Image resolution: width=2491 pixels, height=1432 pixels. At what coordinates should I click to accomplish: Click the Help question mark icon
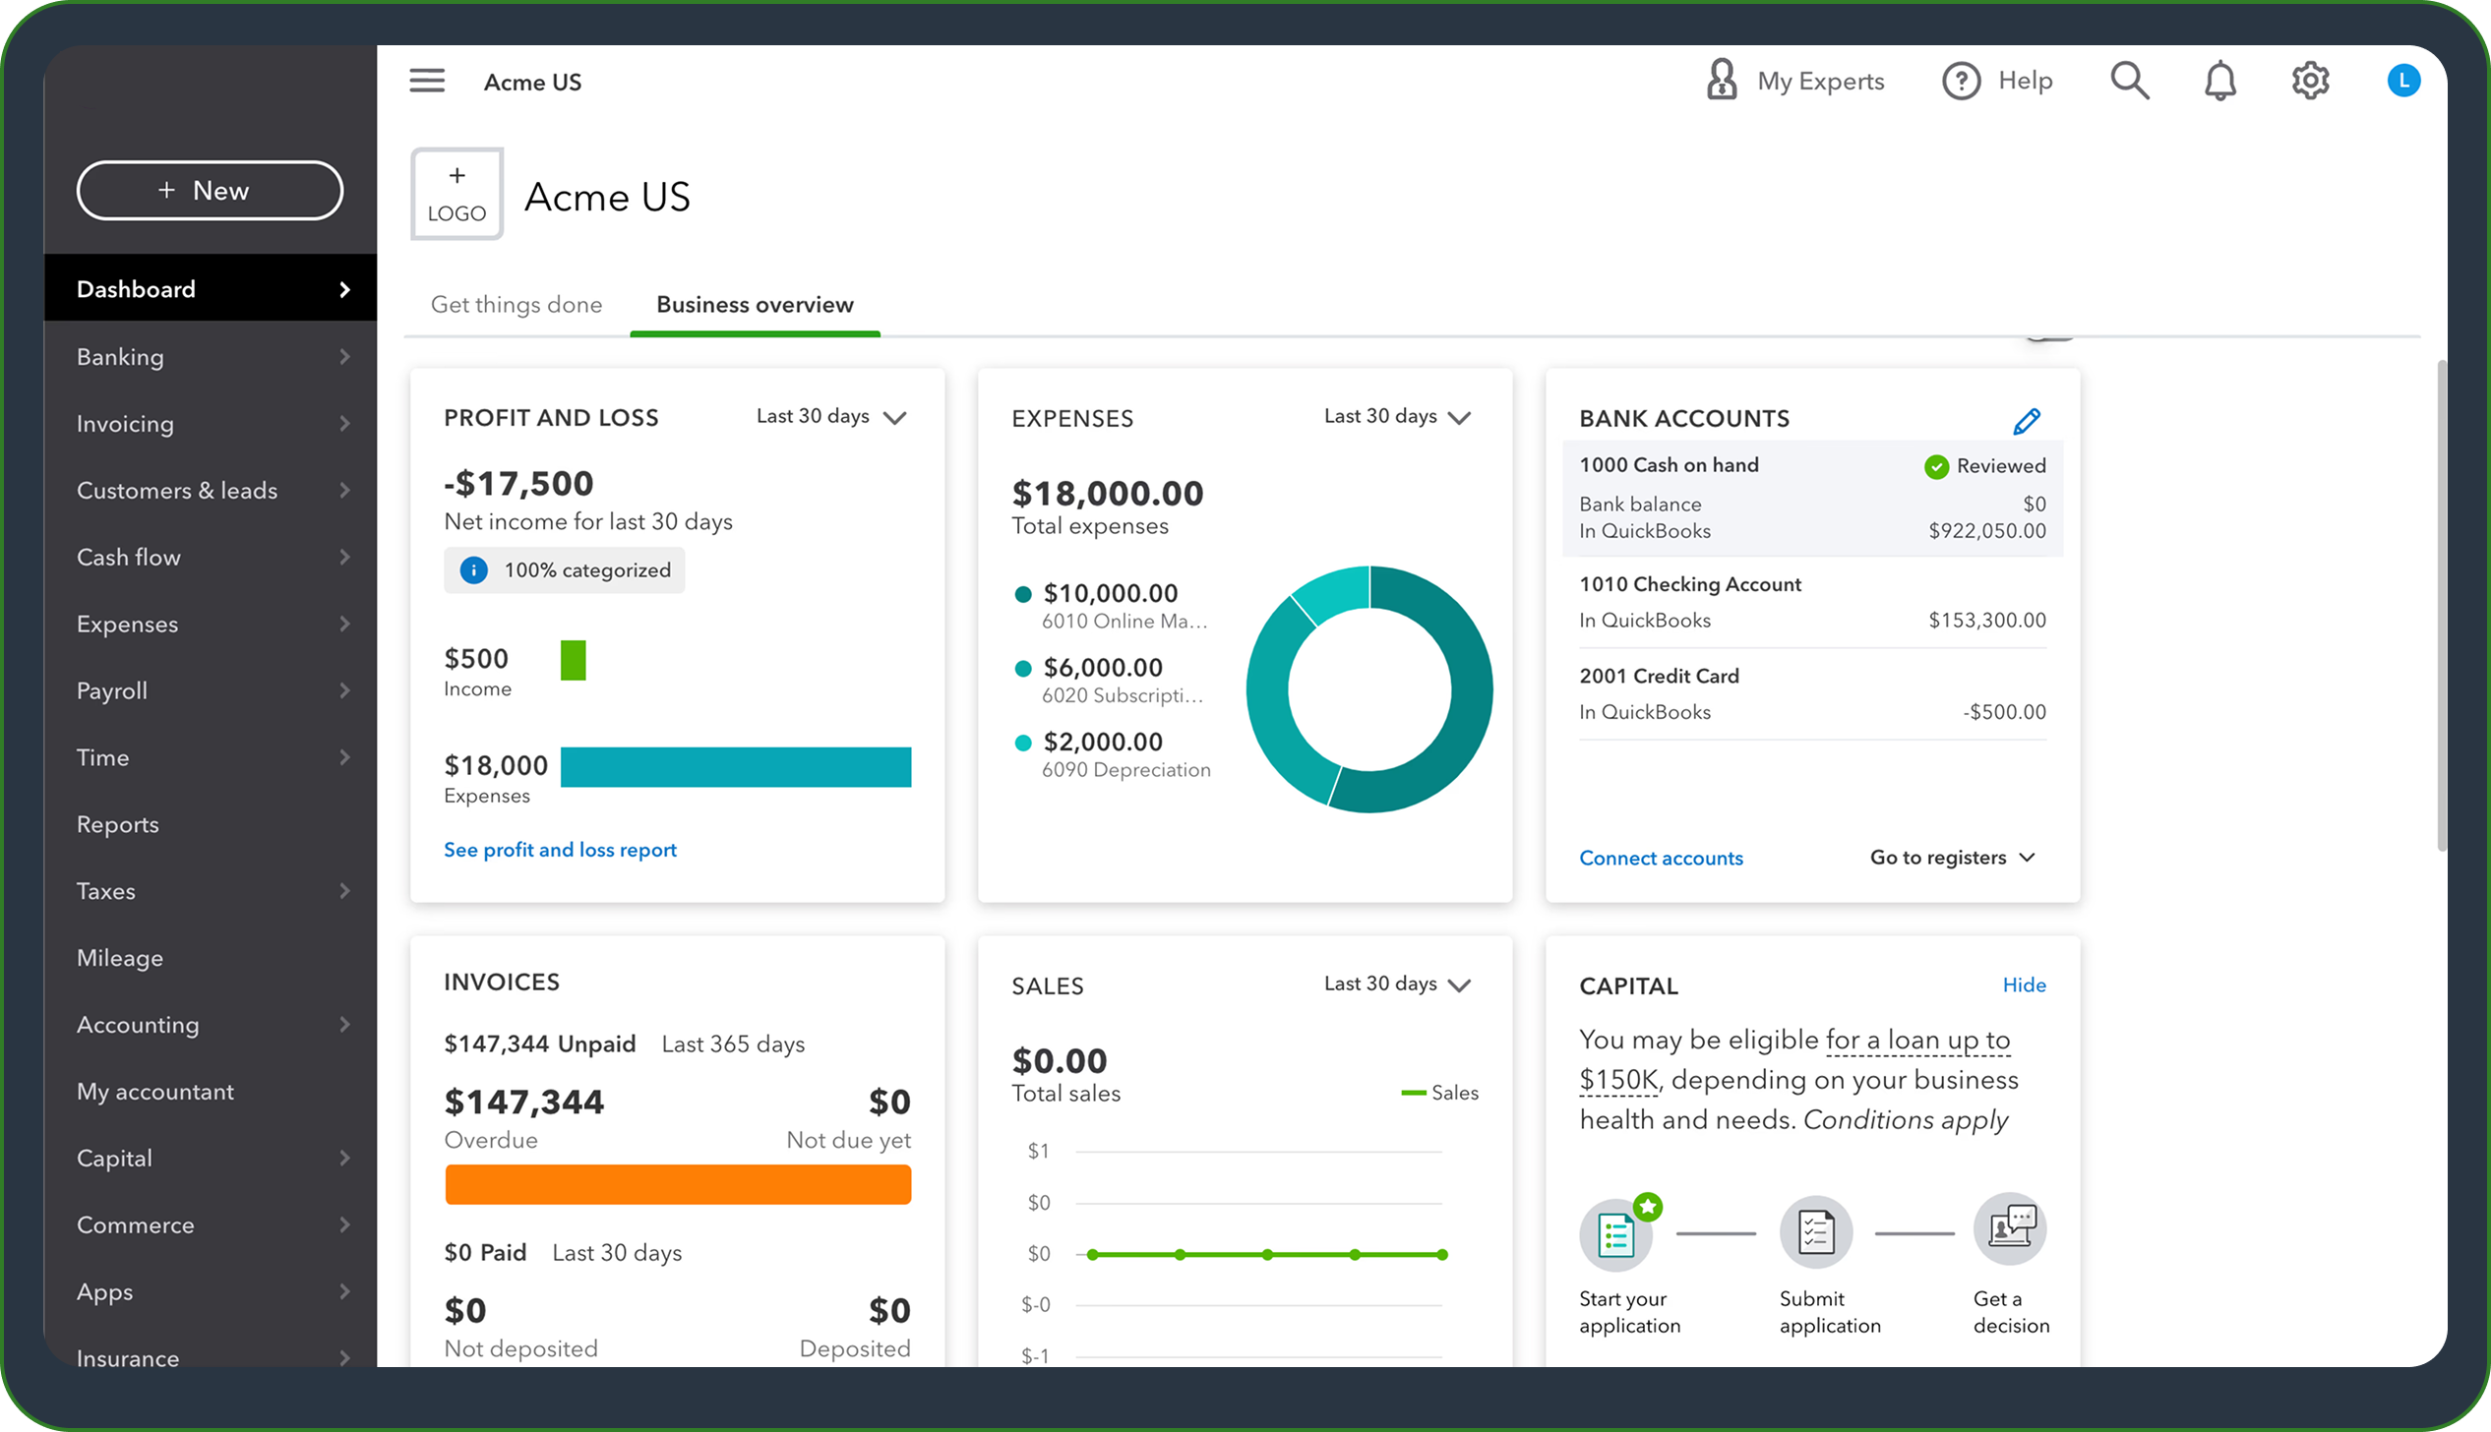tap(1961, 81)
